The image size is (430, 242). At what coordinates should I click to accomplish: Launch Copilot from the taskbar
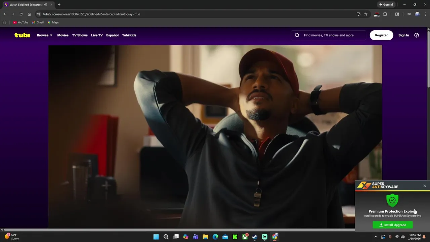pyautogui.click(x=186, y=237)
